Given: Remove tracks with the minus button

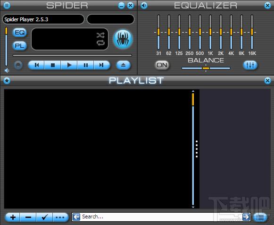Looking at the screenshot, I should pyautogui.click(x=28, y=217).
